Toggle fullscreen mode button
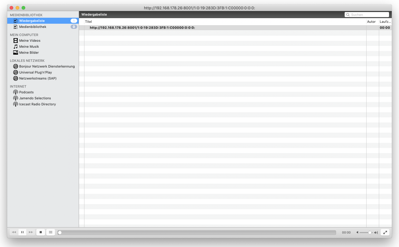 (x=385, y=232)
